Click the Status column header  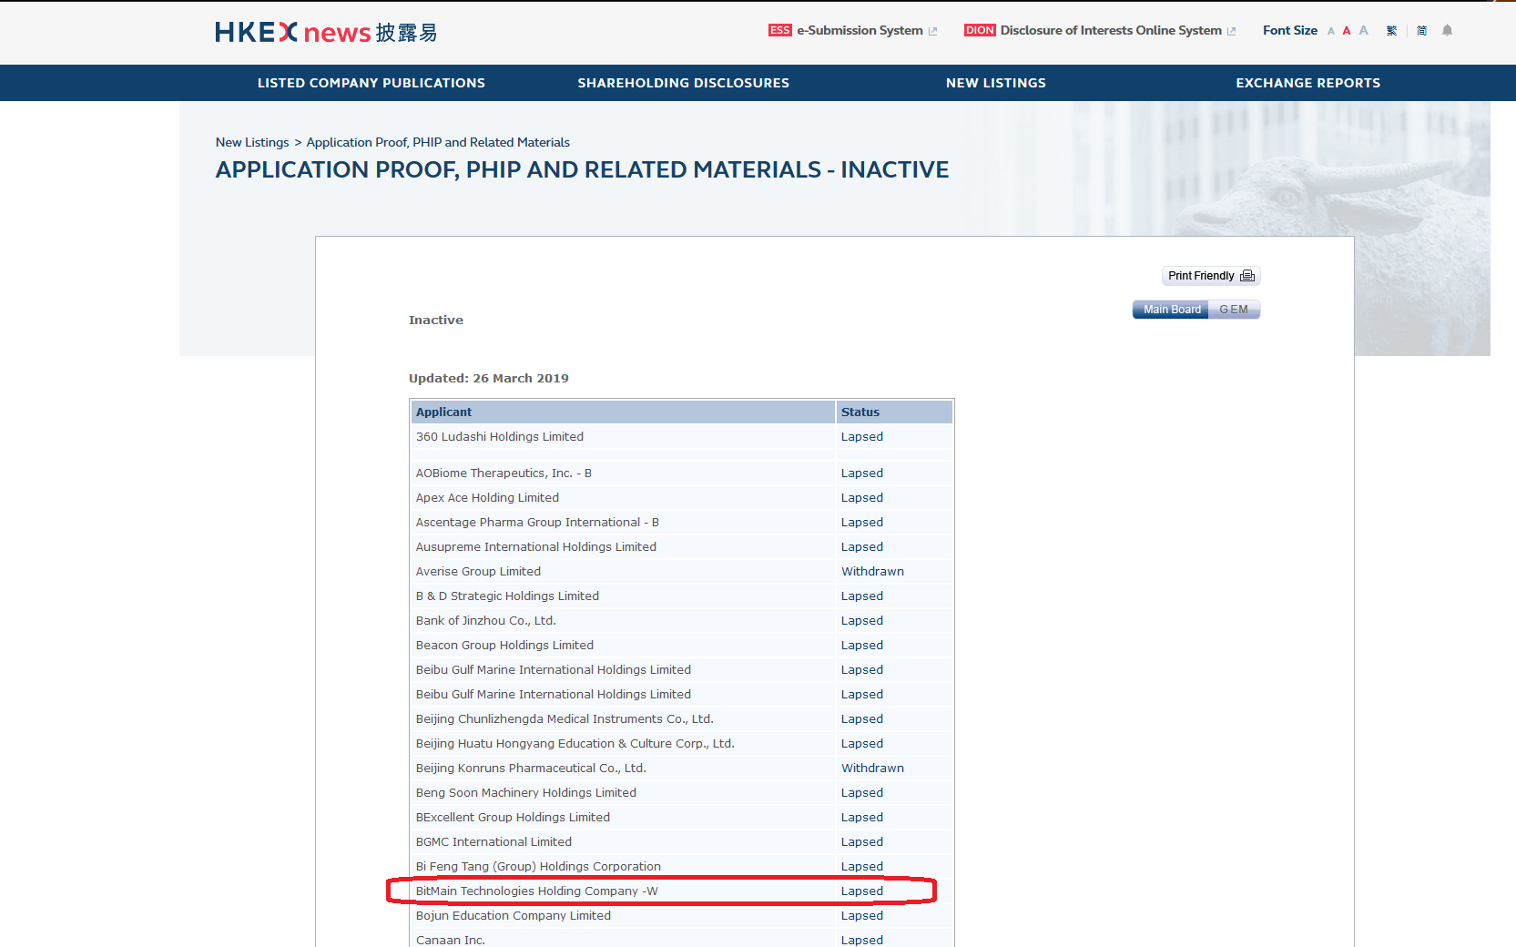click(894, 412)
